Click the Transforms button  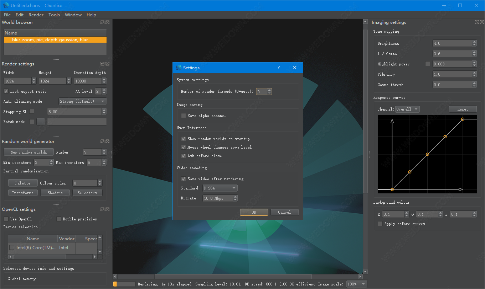pos(23,193)
